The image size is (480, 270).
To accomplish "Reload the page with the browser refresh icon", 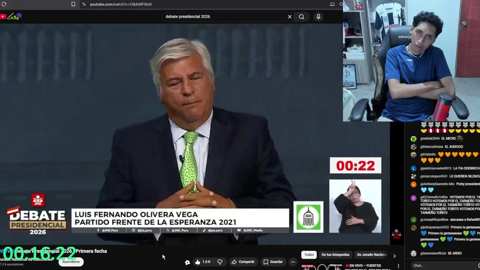I will click(4, 4).
